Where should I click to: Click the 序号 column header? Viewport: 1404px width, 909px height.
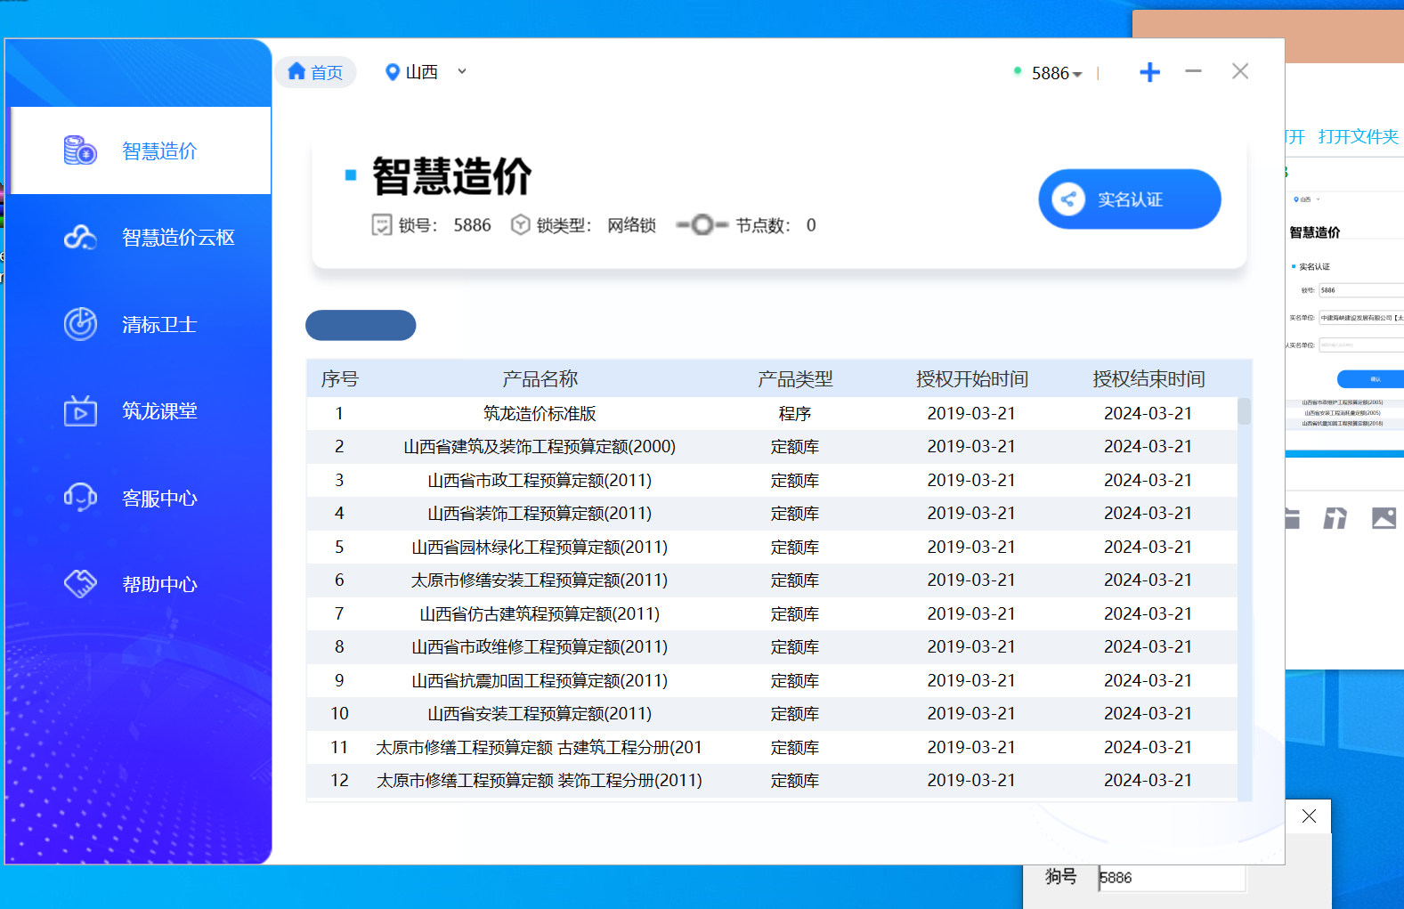point(339,379)
